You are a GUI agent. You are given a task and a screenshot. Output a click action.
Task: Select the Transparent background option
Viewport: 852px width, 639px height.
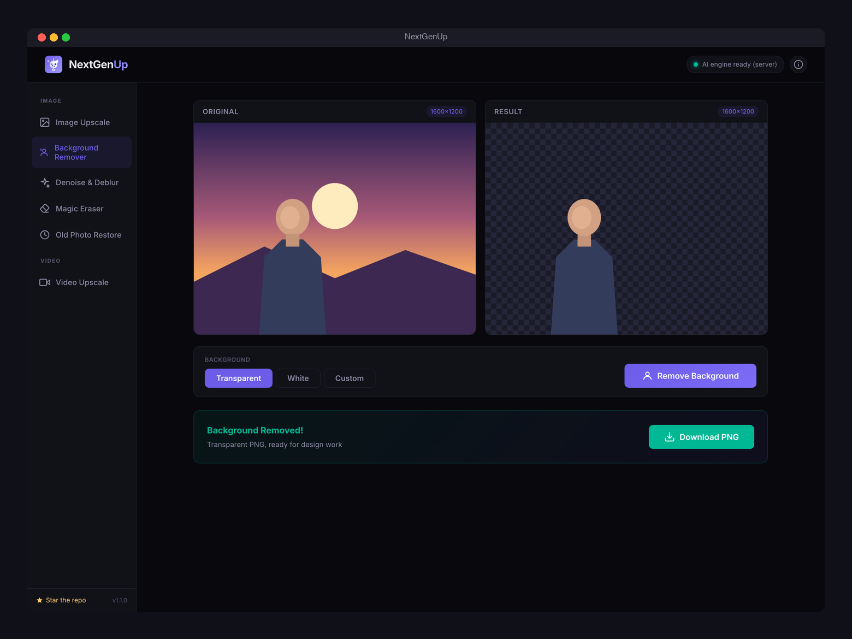click(239, 378)
